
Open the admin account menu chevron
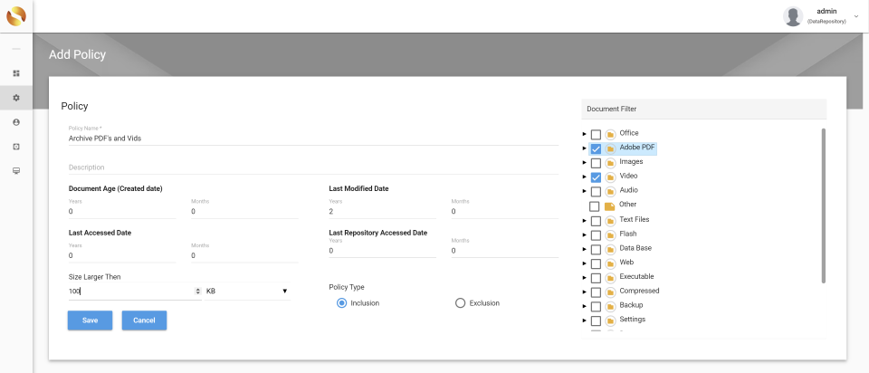(855, 16)
